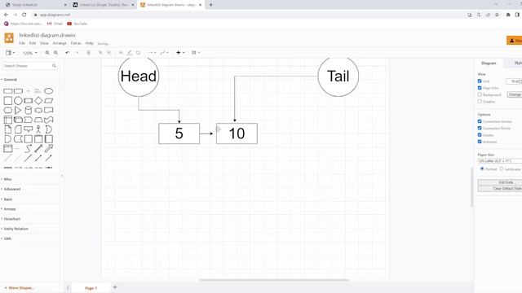Click the search magnifier in Search Shapes
The image size is (522, 293).
(x=54, y=66)
